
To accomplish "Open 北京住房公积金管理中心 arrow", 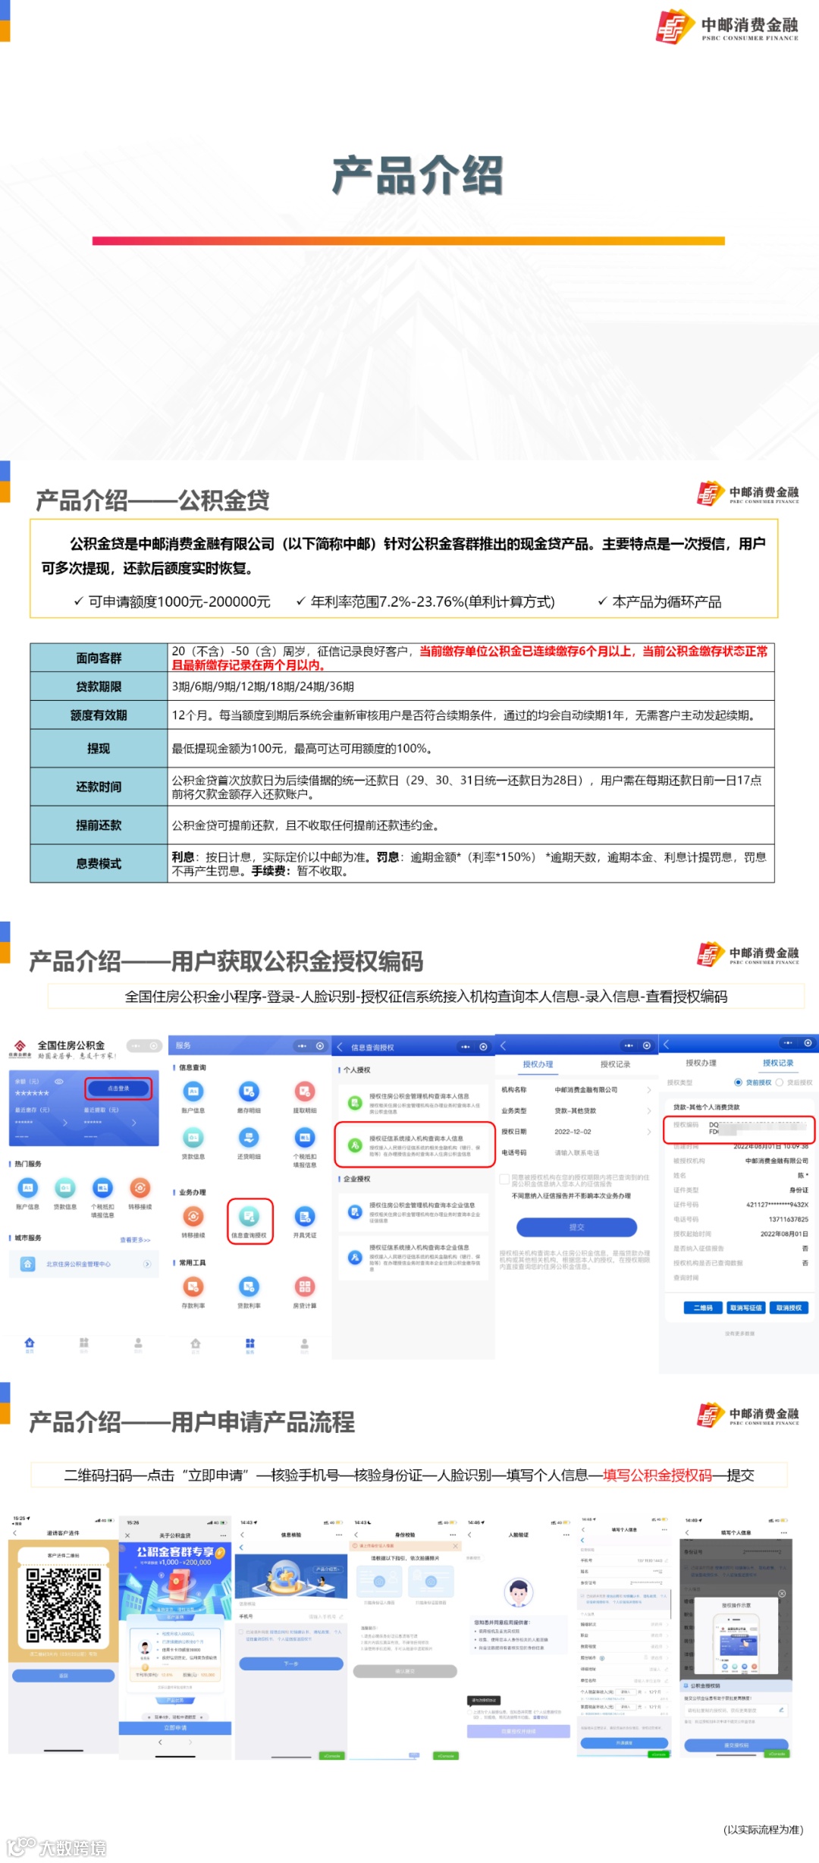I will (x=147, y=1264).
